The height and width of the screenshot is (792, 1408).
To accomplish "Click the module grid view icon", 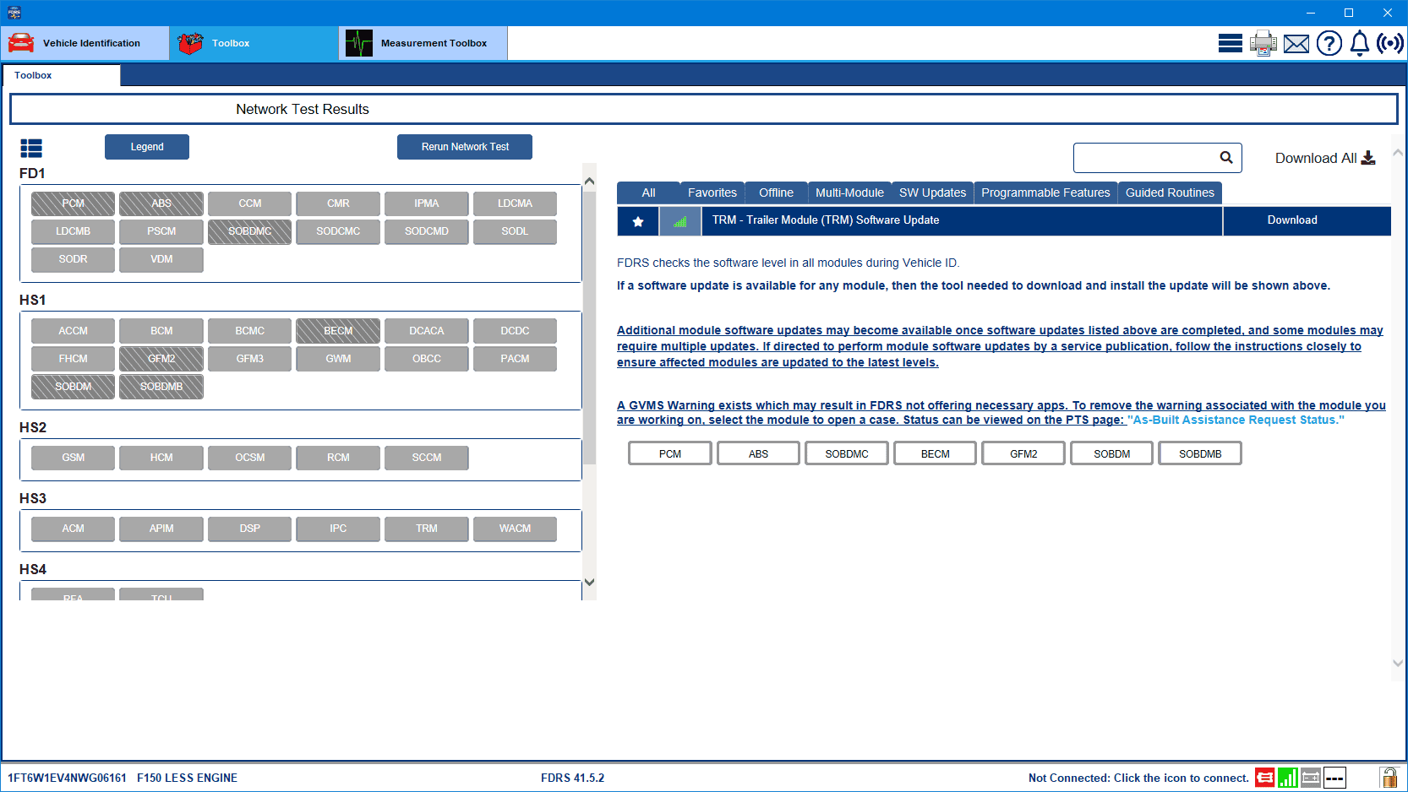I will coord(31,148).
